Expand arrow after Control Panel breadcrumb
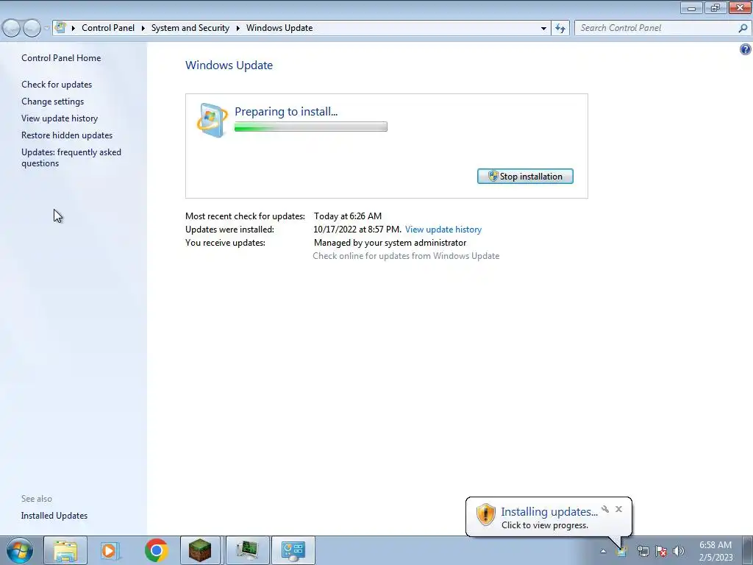Screen dimensions: 753x565 coord(143,28)
